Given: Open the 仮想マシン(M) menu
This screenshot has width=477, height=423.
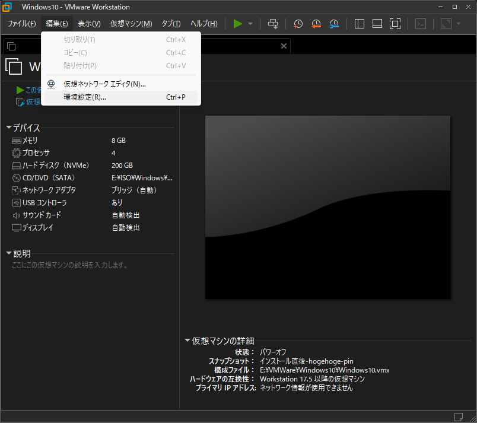Looking at the screenshot, I should pos(131,24).
